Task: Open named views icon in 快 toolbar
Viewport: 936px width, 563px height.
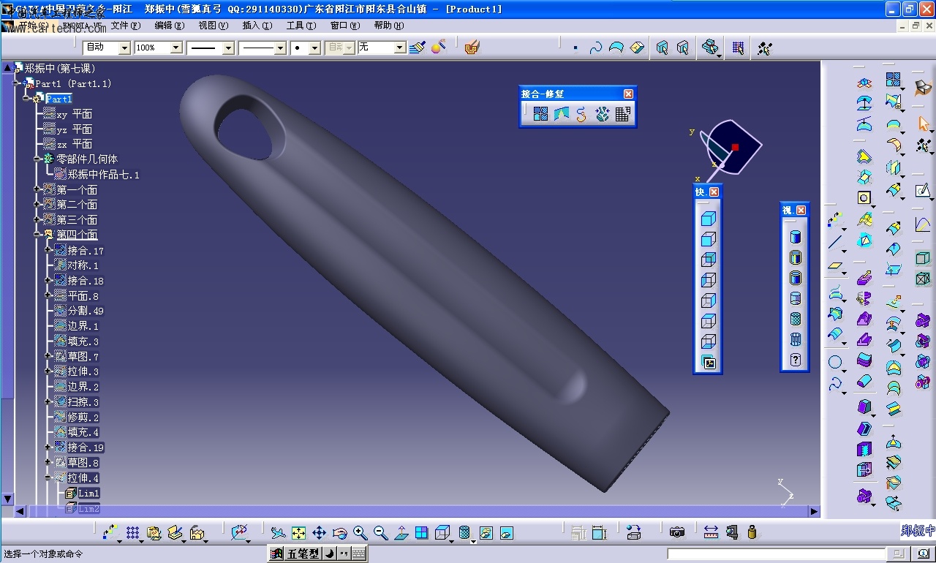Action: pos(708,362)
